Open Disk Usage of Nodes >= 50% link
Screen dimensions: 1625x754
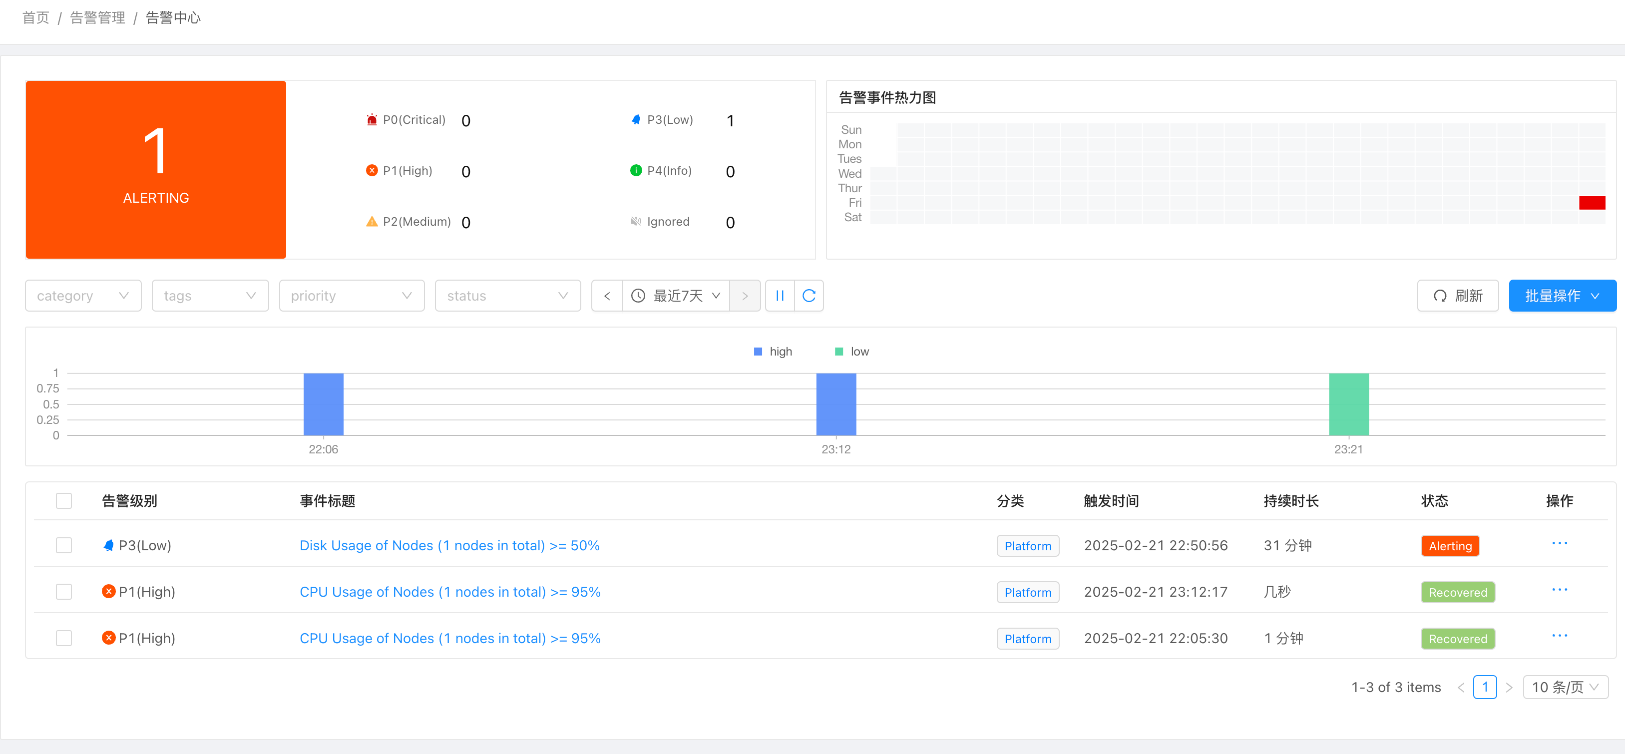pos(449,545)
